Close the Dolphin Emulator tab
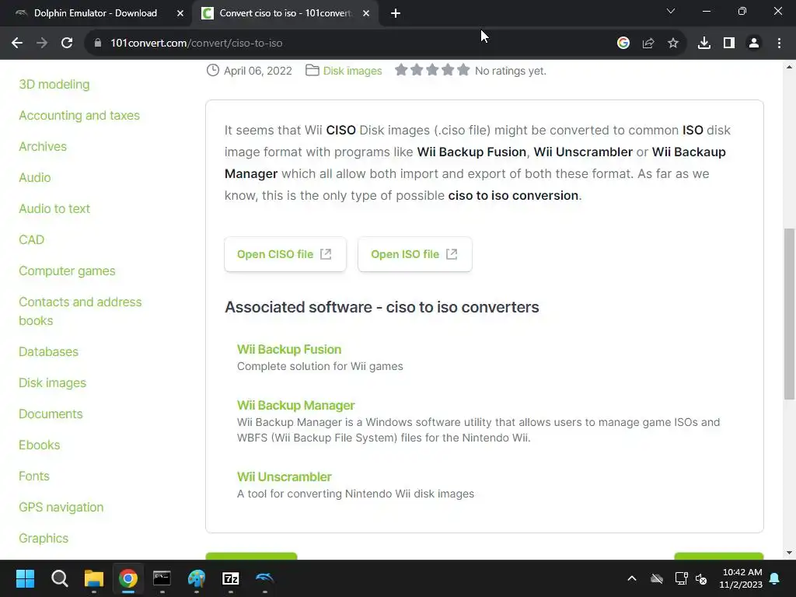Viewport: 796px width, 597px height. tap(180, 13)
